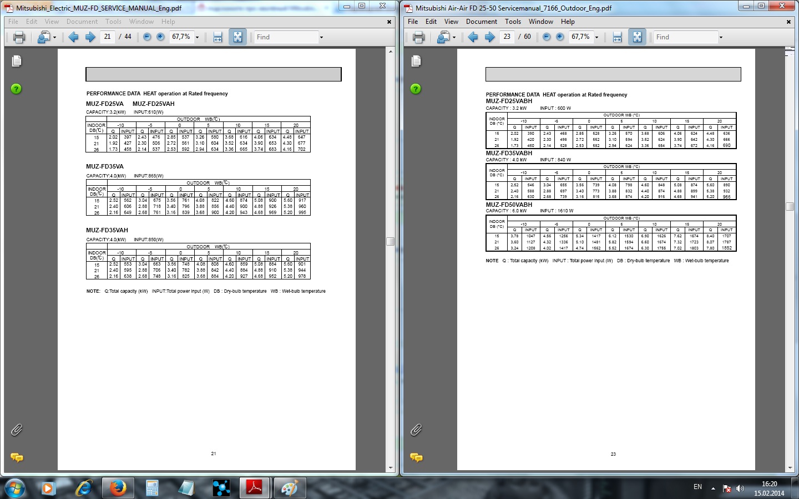Screen dimensions: 799x499
Task: Click Print icon in right Air-Air window
Action: [418, 37]
